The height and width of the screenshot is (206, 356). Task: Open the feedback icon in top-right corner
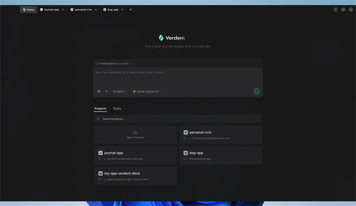tap(335, 9)
